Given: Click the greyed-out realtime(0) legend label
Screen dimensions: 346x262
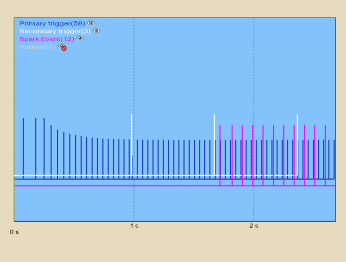Looking at the screenshot, I should pyautogui.click(x=37, y=47).
